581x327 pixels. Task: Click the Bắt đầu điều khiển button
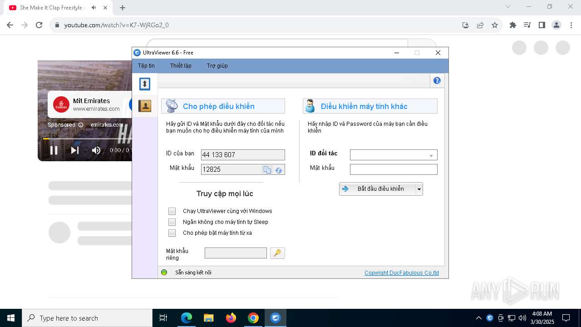[x=377, y=189]
